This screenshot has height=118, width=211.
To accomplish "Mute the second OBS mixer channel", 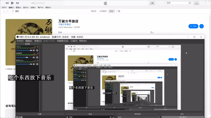I will click(x=34, y=57).
